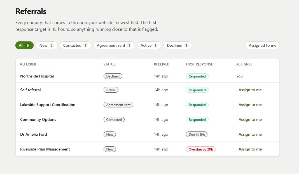Open Lakeside Support Coordination referral
The height and width of the screenshot is (174, 299).
point(48,105)
